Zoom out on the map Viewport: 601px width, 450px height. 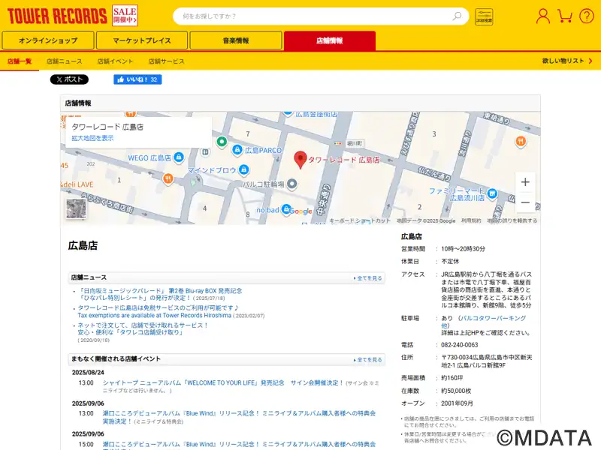[x=525, y=202]
